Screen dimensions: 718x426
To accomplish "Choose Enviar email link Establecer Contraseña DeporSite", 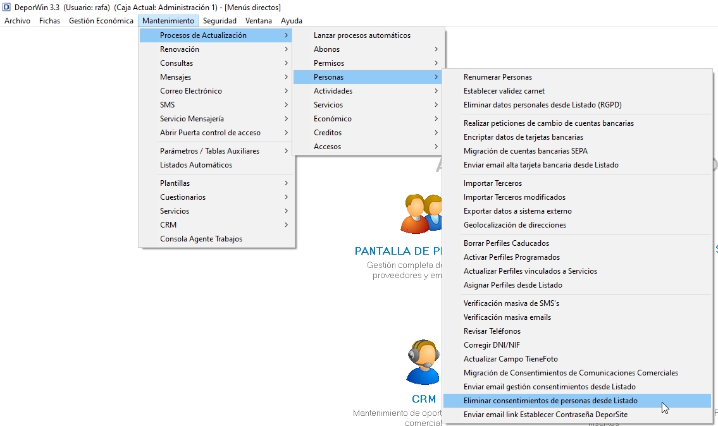I will click(577, 415).
